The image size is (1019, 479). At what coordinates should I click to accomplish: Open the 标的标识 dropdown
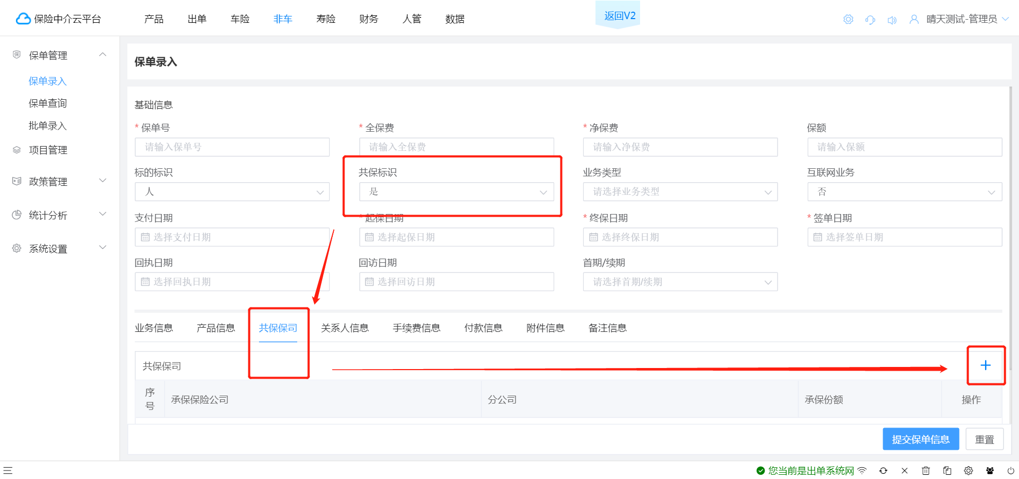[x=232, y=192]
